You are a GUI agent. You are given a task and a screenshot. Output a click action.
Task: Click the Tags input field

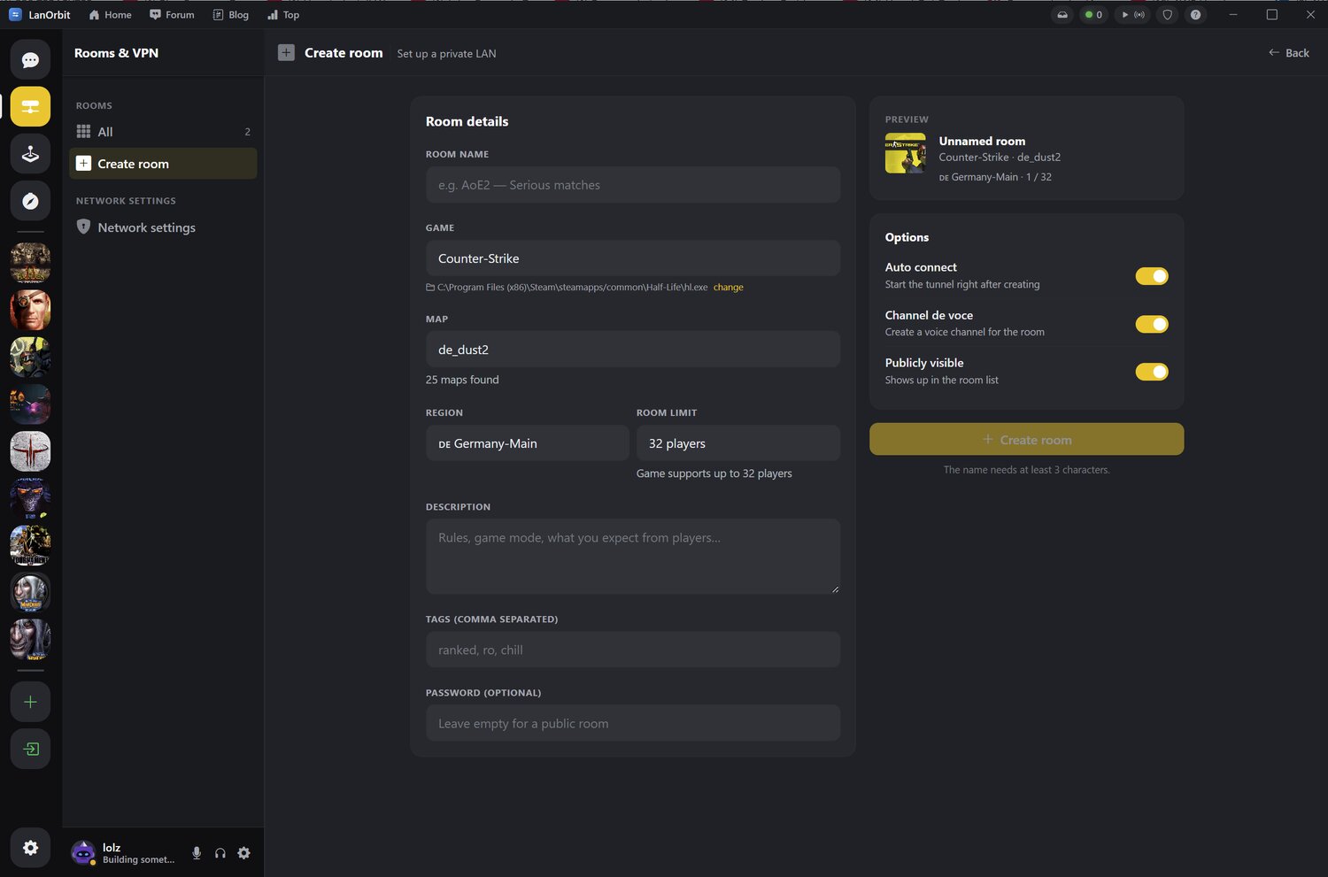[x=633, y=650]
